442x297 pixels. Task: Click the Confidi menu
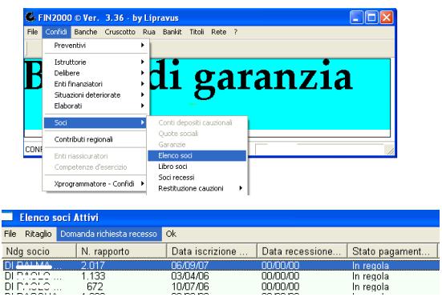coord(56,32)
